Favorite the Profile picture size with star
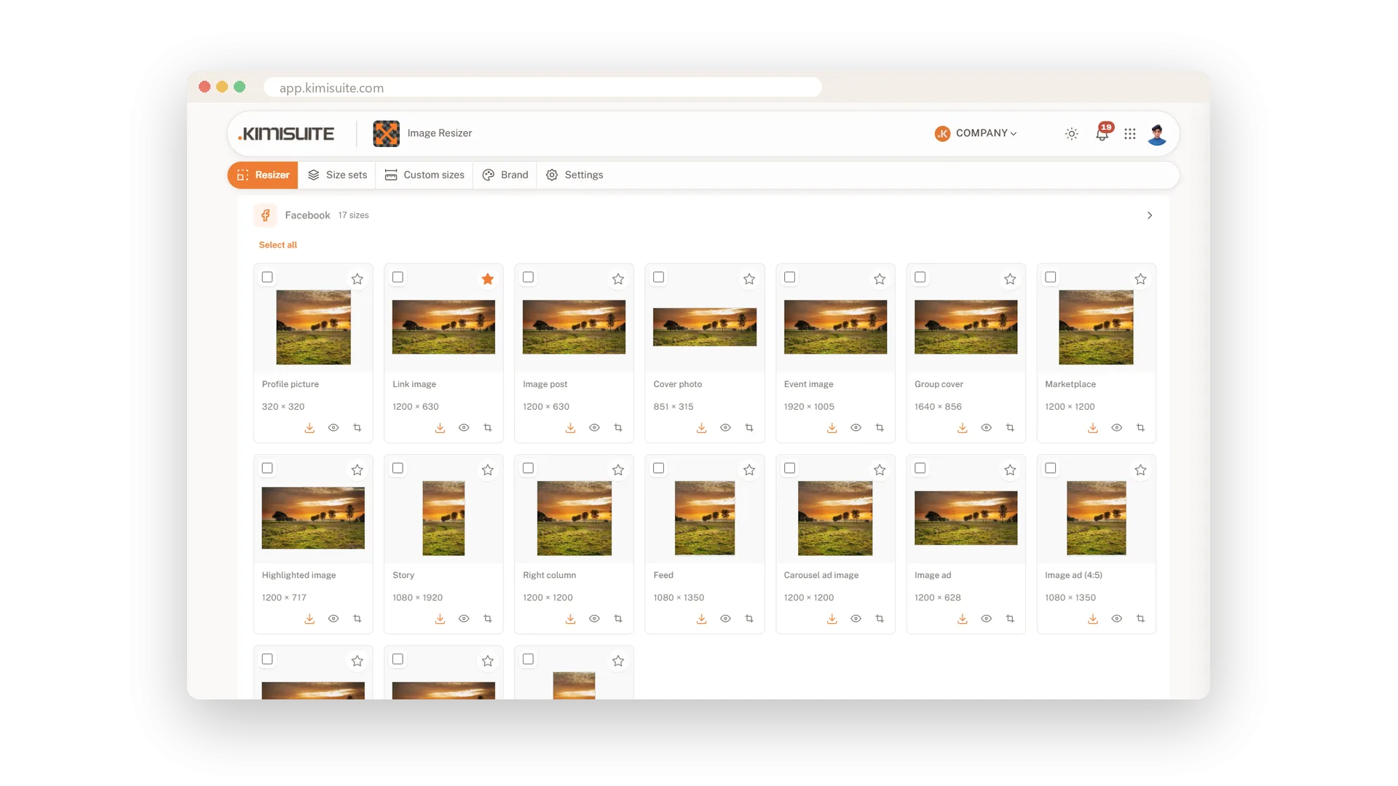 357,279
